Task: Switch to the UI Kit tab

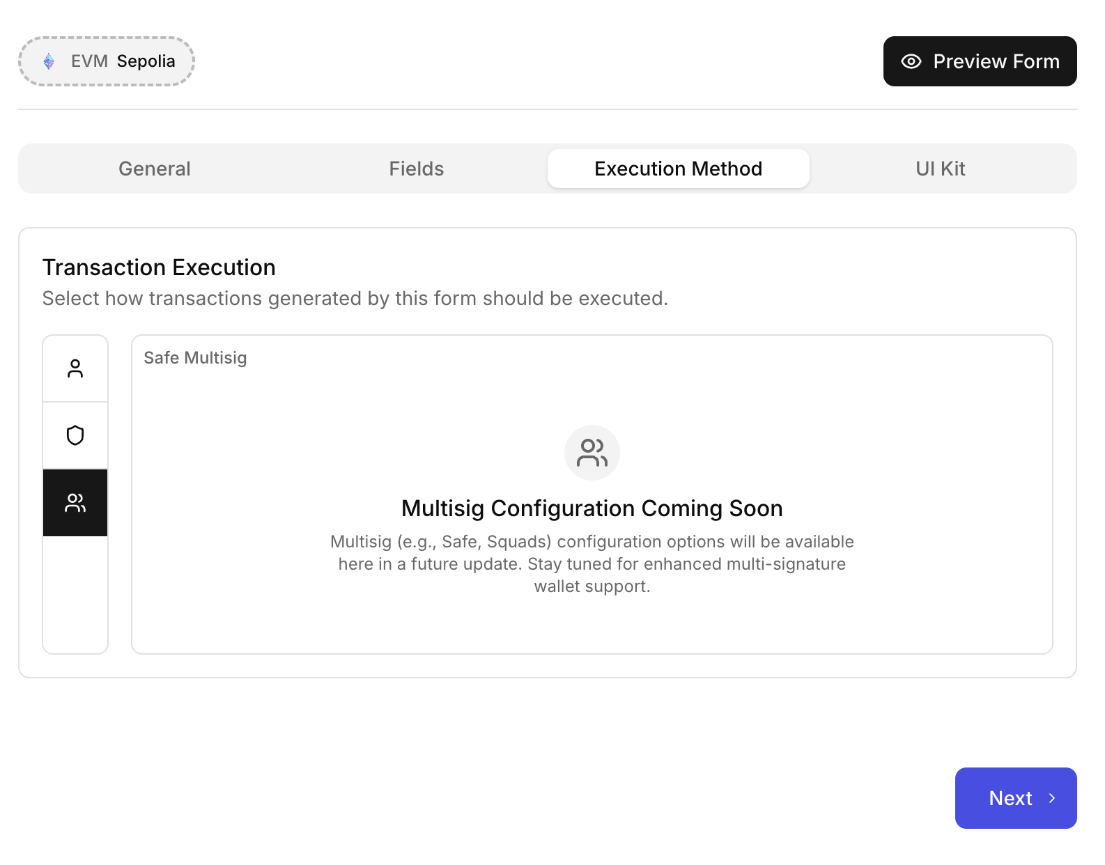Action: coord(940,168)
